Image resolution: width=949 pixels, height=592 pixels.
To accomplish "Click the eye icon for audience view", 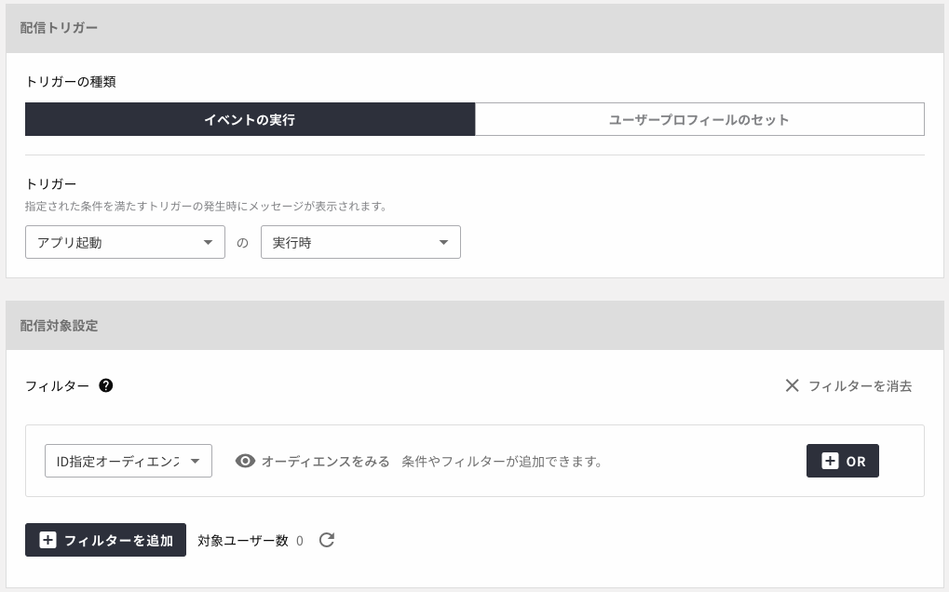I will point(245,462).
